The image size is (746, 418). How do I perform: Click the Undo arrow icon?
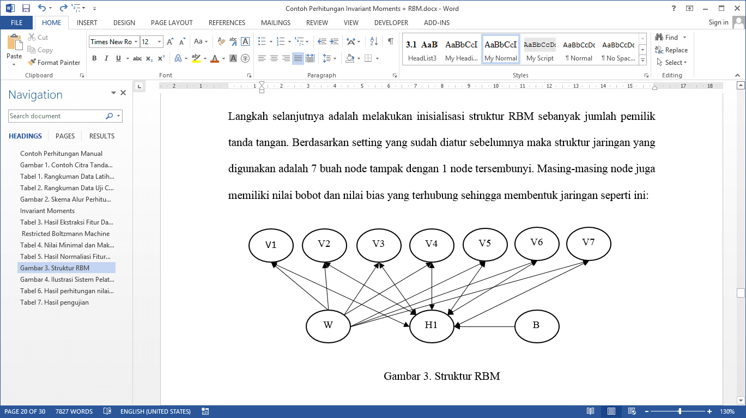click(x=42, y=8)
